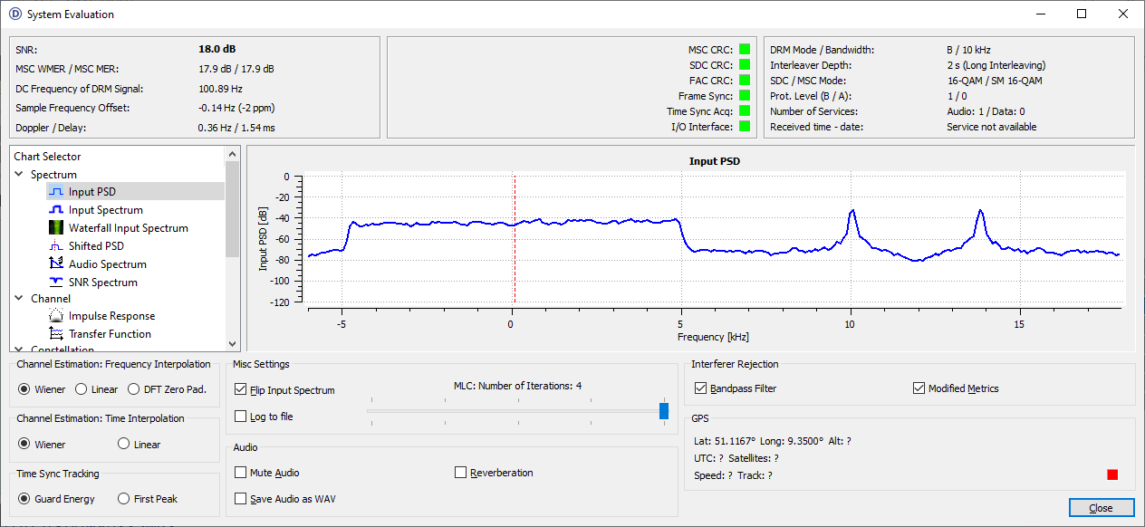The width and height of the screenshot is (1145, 527).
Task: Open the Transfer Function chart icon
Action: tap(56, 334)
